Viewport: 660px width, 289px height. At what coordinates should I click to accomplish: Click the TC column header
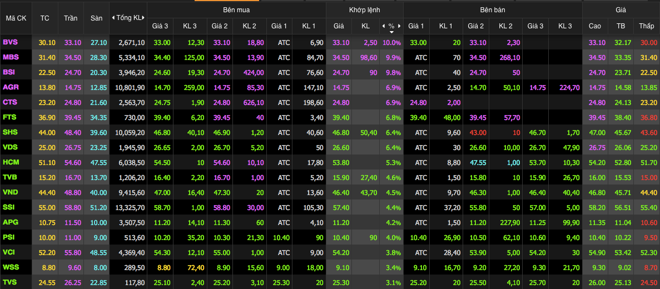click(x=45, y=18)
